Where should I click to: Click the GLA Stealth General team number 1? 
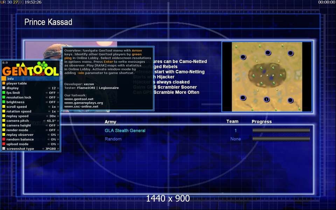pyautogui.click(x=236, y=131)
